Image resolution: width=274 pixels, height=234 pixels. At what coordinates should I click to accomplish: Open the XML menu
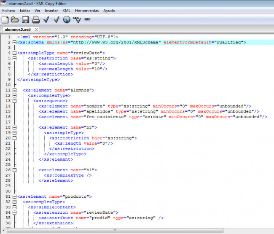(67, 11)
